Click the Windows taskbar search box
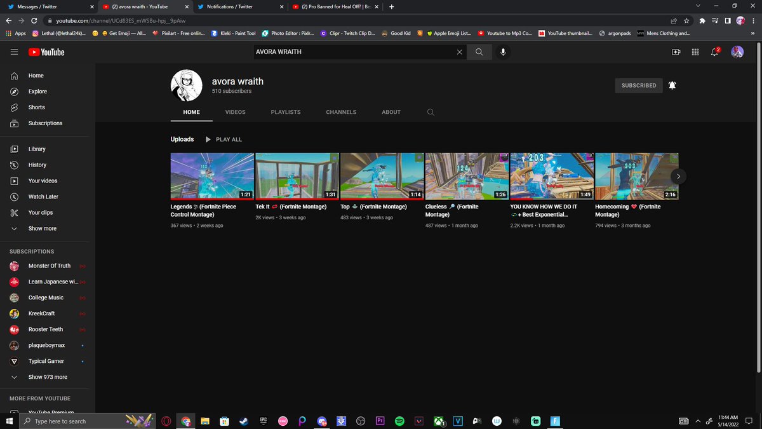 [87, 421]
